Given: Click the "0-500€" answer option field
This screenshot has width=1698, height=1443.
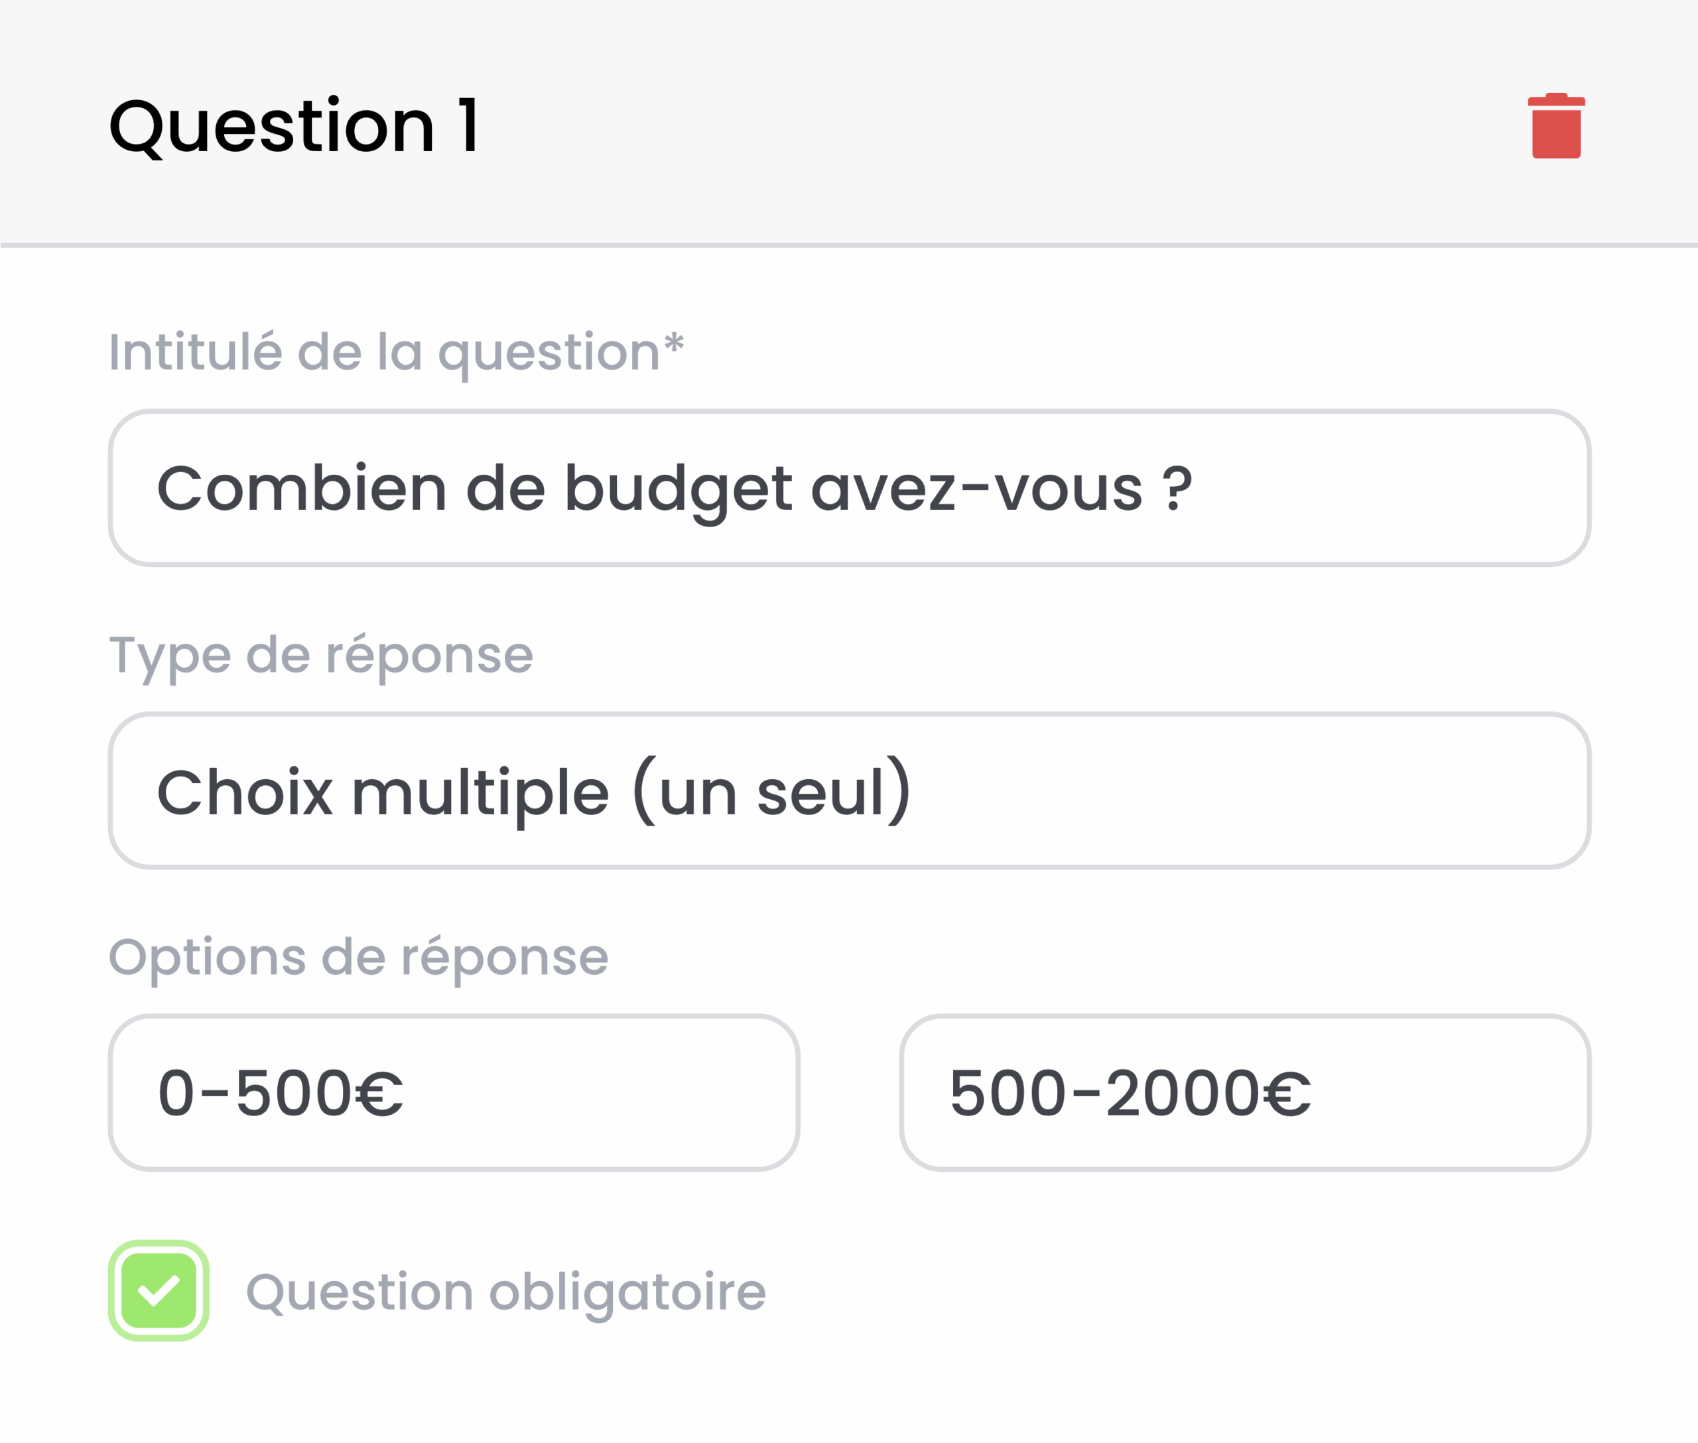Looking at the screenshot, I should (x=453, y=1093).
